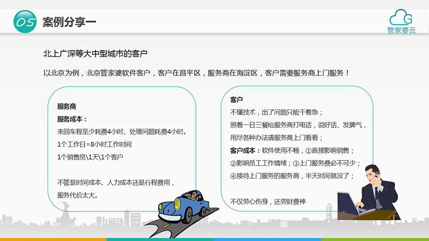Click line 不懂技术，出了问题只能干着急
Screen dimensions: 429x241
(x=277, y=112)
